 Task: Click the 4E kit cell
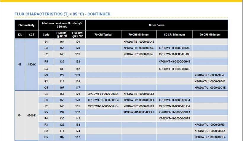click(20, 64)
